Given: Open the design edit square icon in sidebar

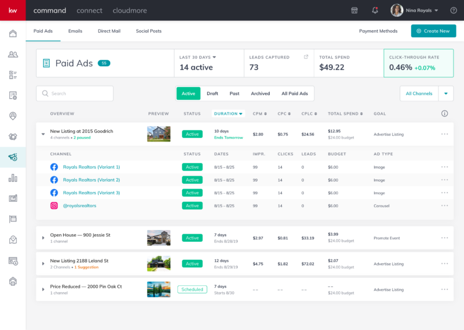Looking at the screenshot, I should 13,198.
